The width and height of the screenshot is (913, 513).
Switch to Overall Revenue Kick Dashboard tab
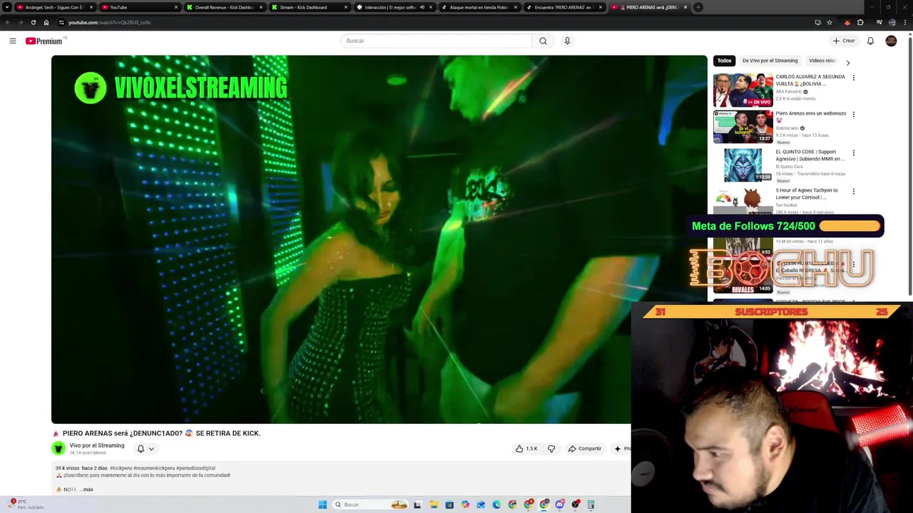224,7
